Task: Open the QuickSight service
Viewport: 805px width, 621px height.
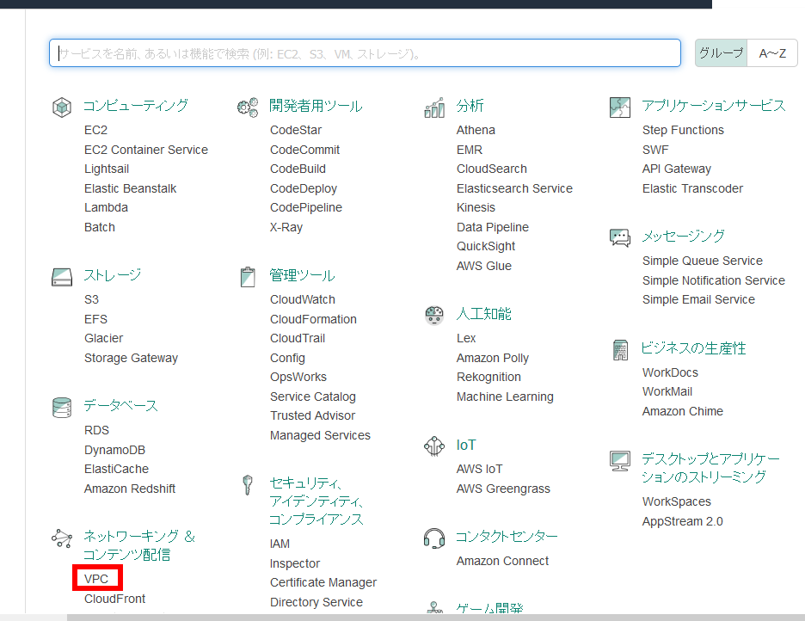Action: [x=486, y=246]
